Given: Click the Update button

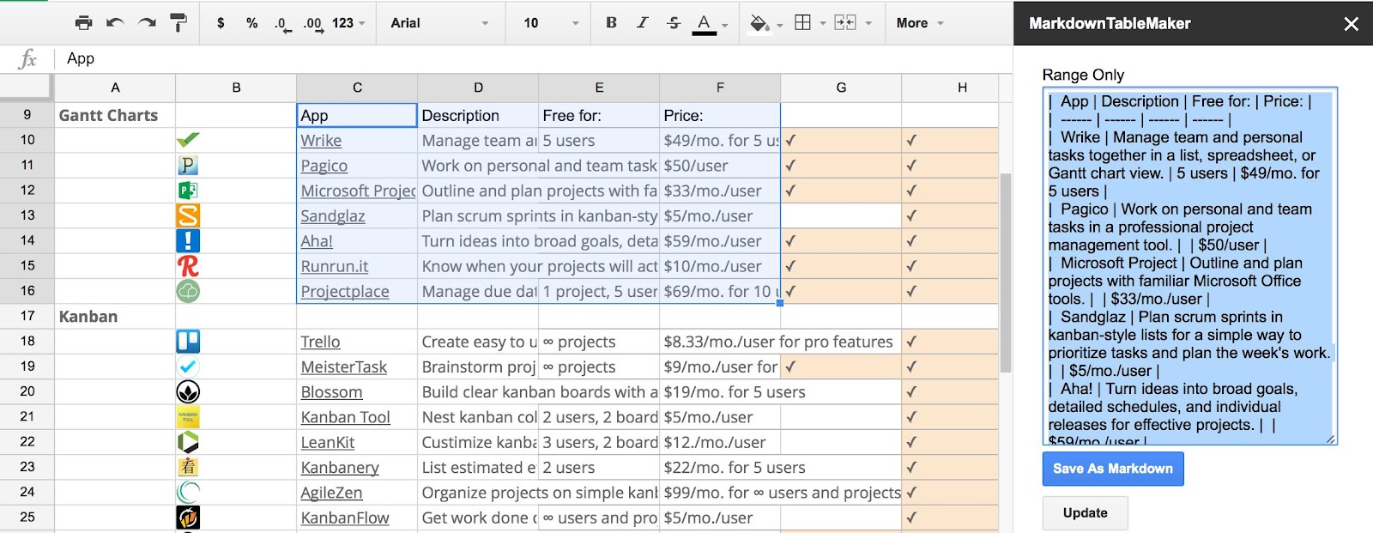Looking at the screenshot, I should tap(1085, 512).
